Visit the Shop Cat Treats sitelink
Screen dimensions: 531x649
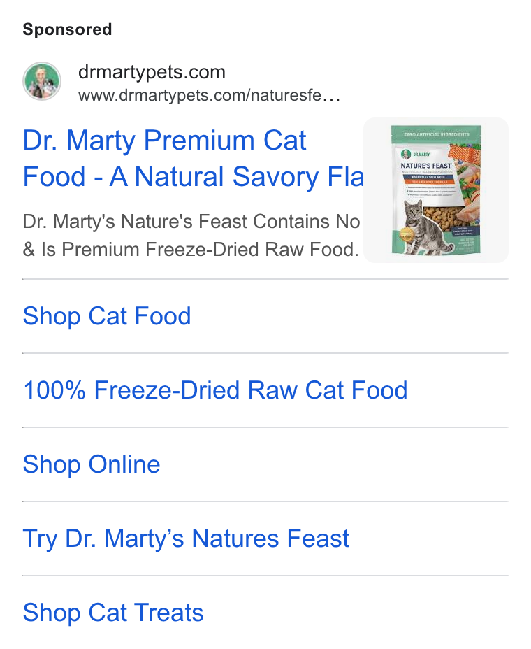point(113,613)
